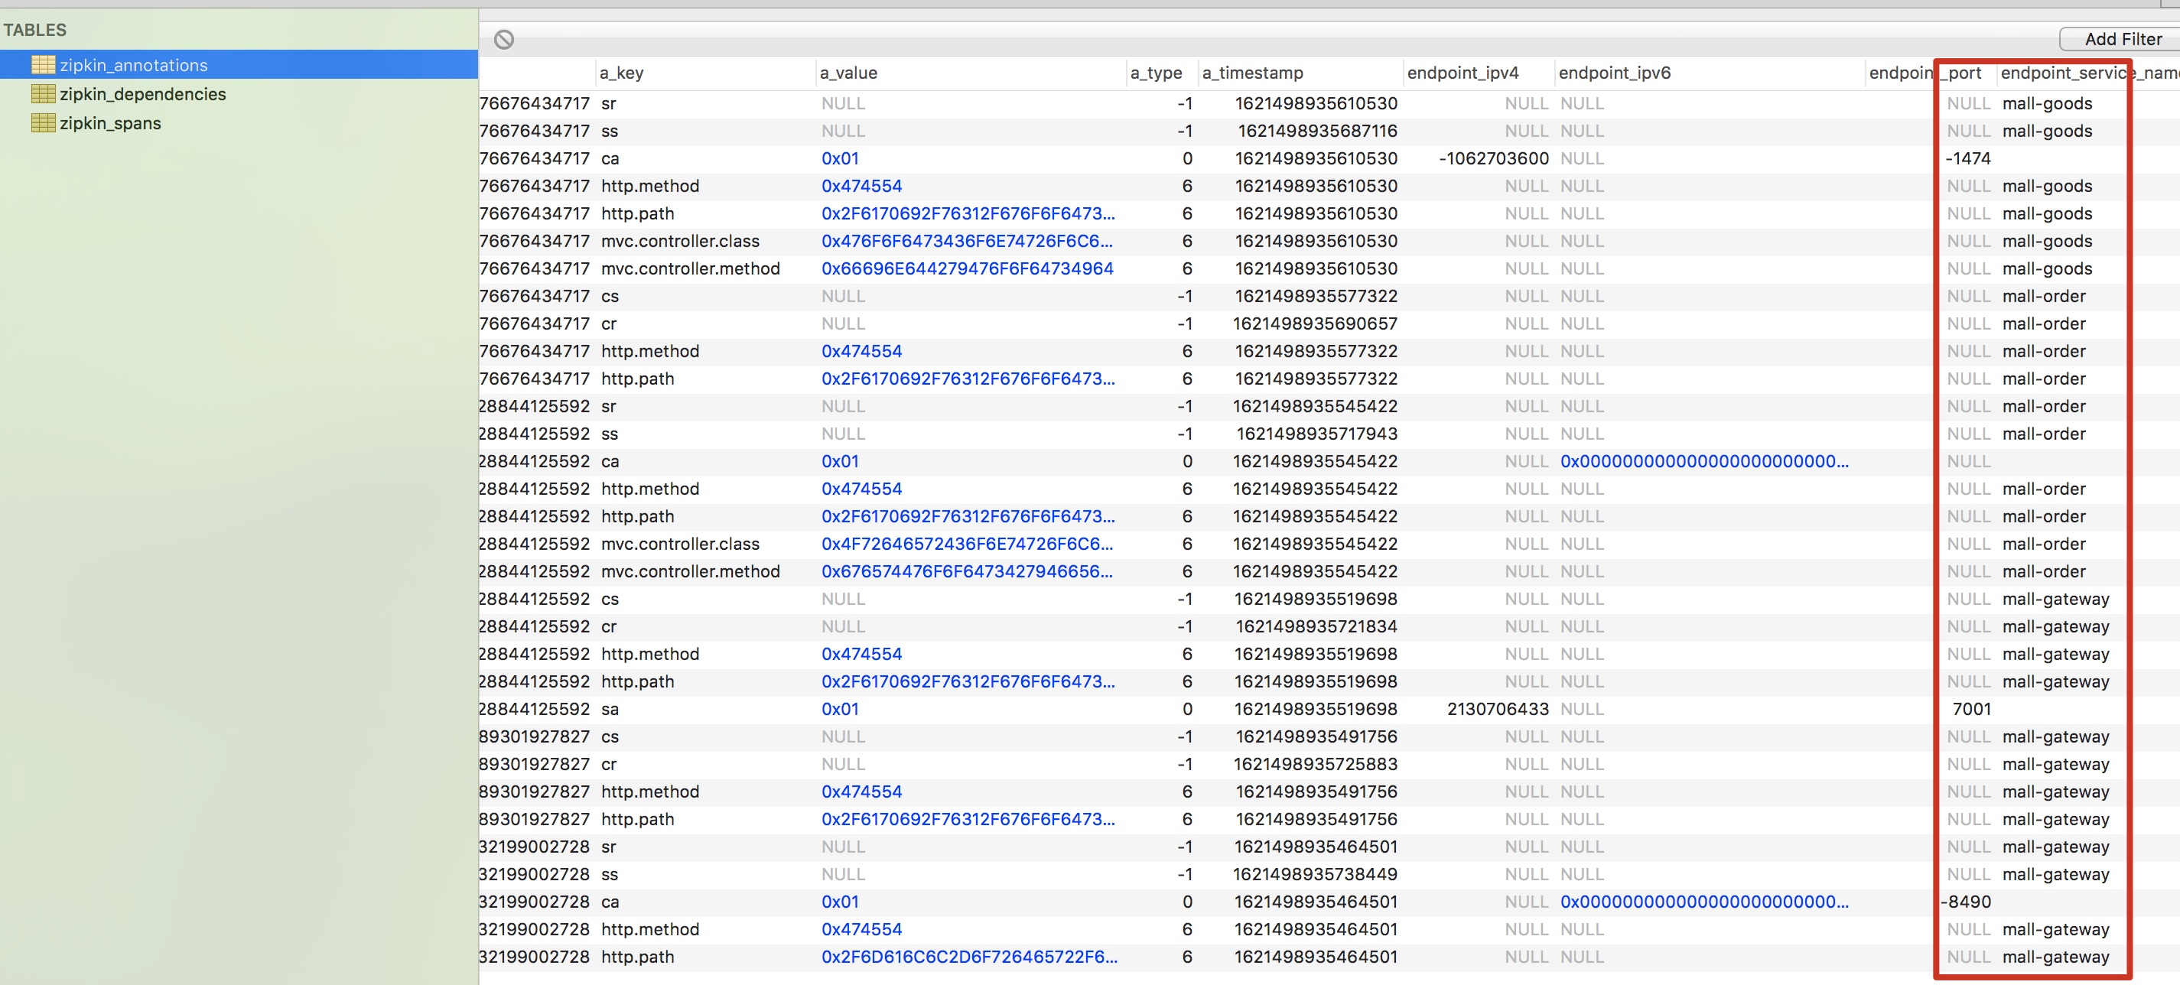Select the endpoint_ipv4 value -1062703600
This screenshot has width=2180, height=985.
(1494, 158)
